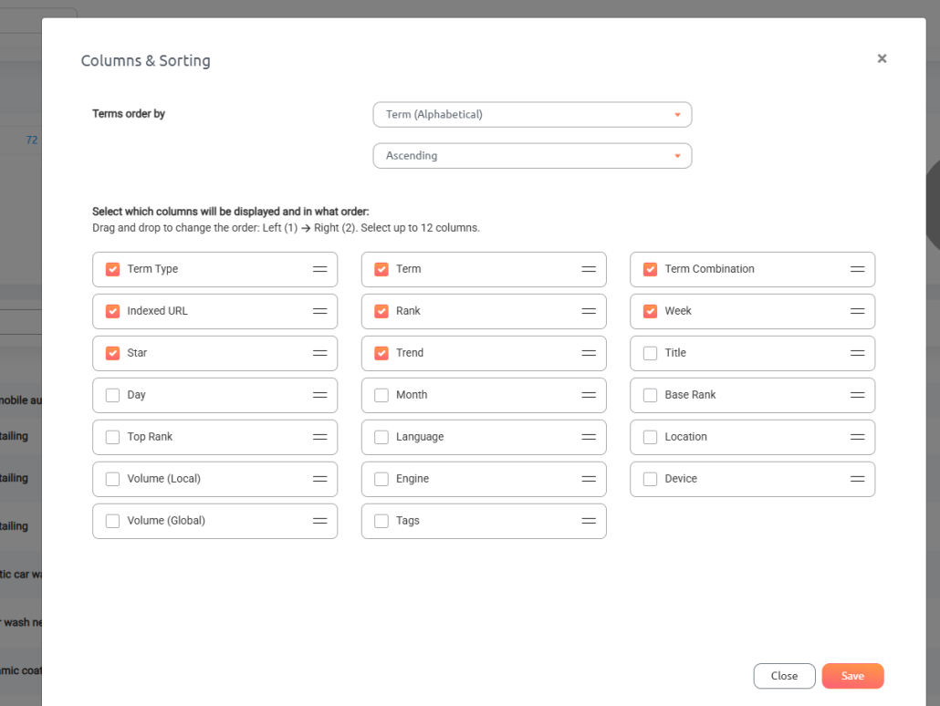Enable the Engine column checkbox
This screenshot has height=706, width=940.
pos(381,479)
